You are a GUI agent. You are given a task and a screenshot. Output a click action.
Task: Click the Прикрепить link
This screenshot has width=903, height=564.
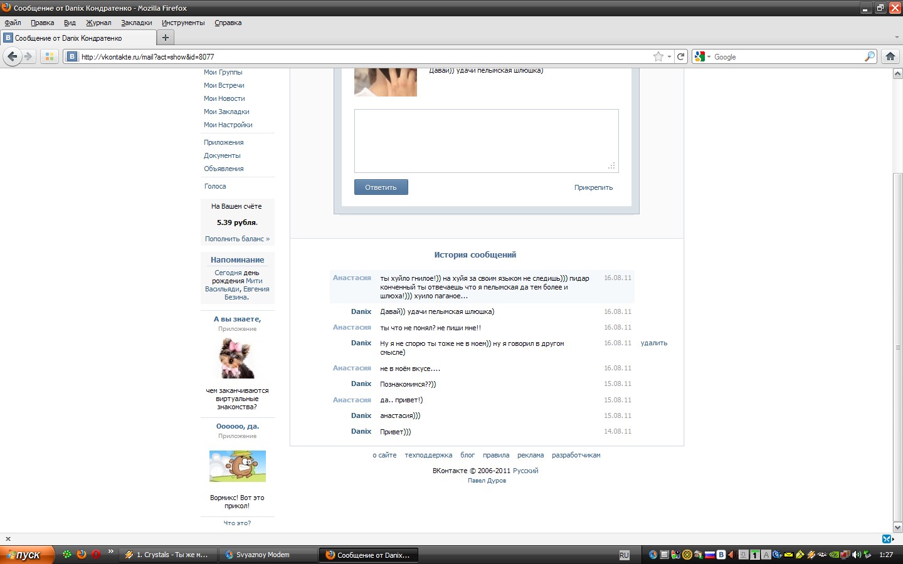(593, 187)
